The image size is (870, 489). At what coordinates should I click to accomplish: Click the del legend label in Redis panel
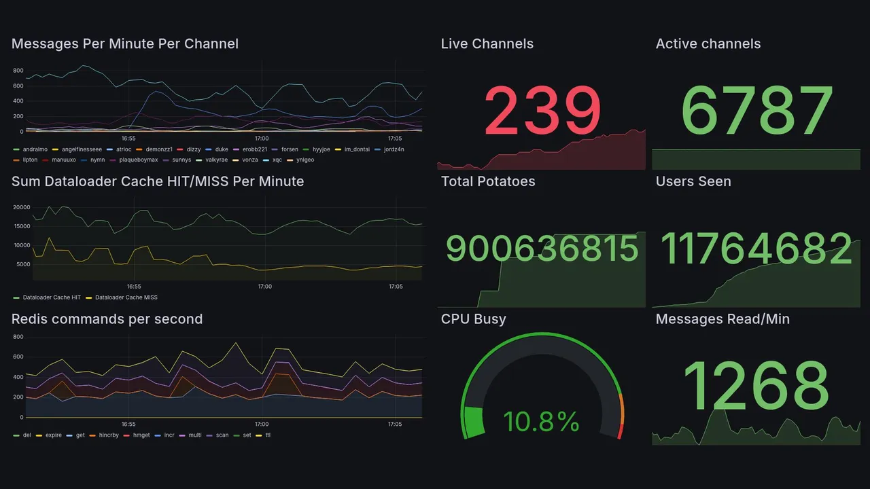(x=27, y=435)
